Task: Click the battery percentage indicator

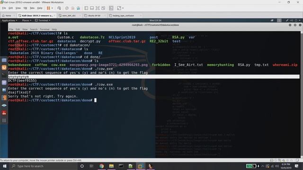Action: click(251, 166)
